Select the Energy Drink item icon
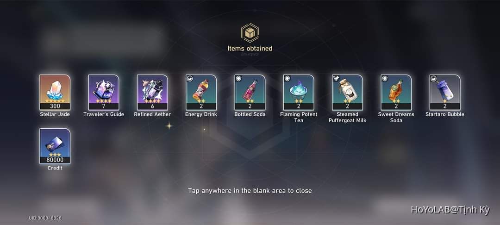Image resolution: width=500 pixels, height=225 pixels. pos(201,93)
